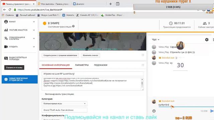Open the tab counter icon
Viewport: 214px width, 120px height.
tap(117, 4)
